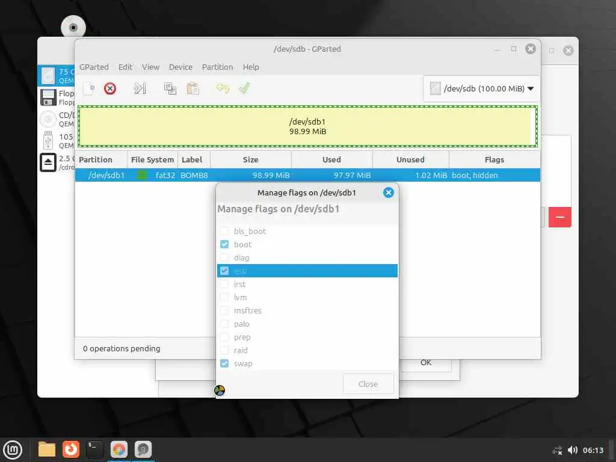
Task: Click the paste partition toolbar icon
Action: (x=192, y=88)
